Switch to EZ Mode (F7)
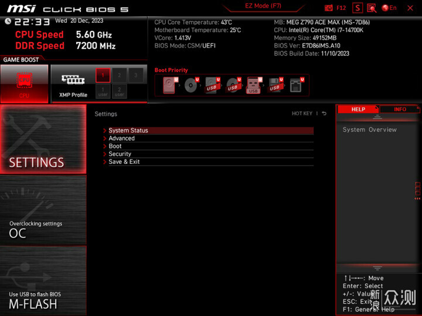 click(x=263, y=6)
